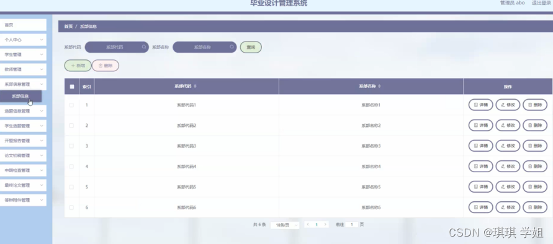
Task: Click the 系部代码5 table cell
Action: 187,187
